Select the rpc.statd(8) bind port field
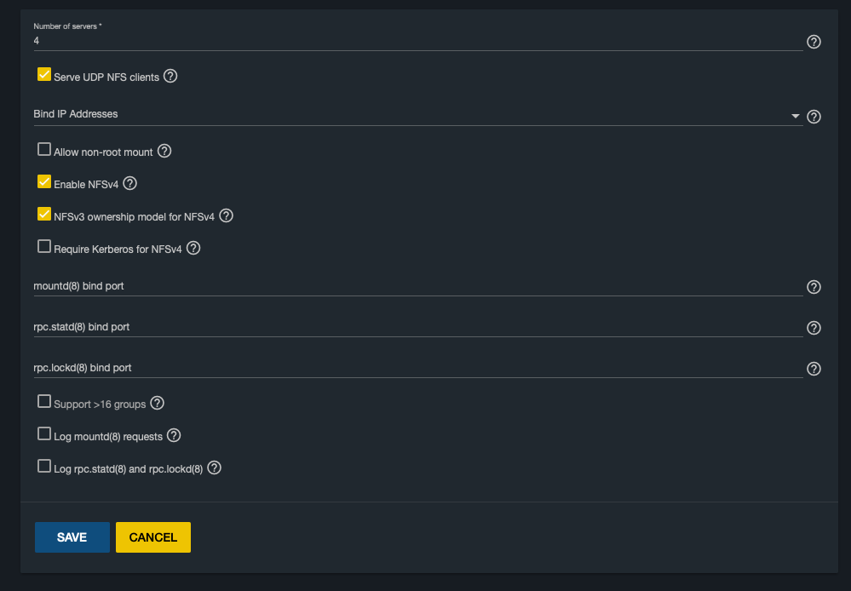Screen dimensions: 851x591 418,327
